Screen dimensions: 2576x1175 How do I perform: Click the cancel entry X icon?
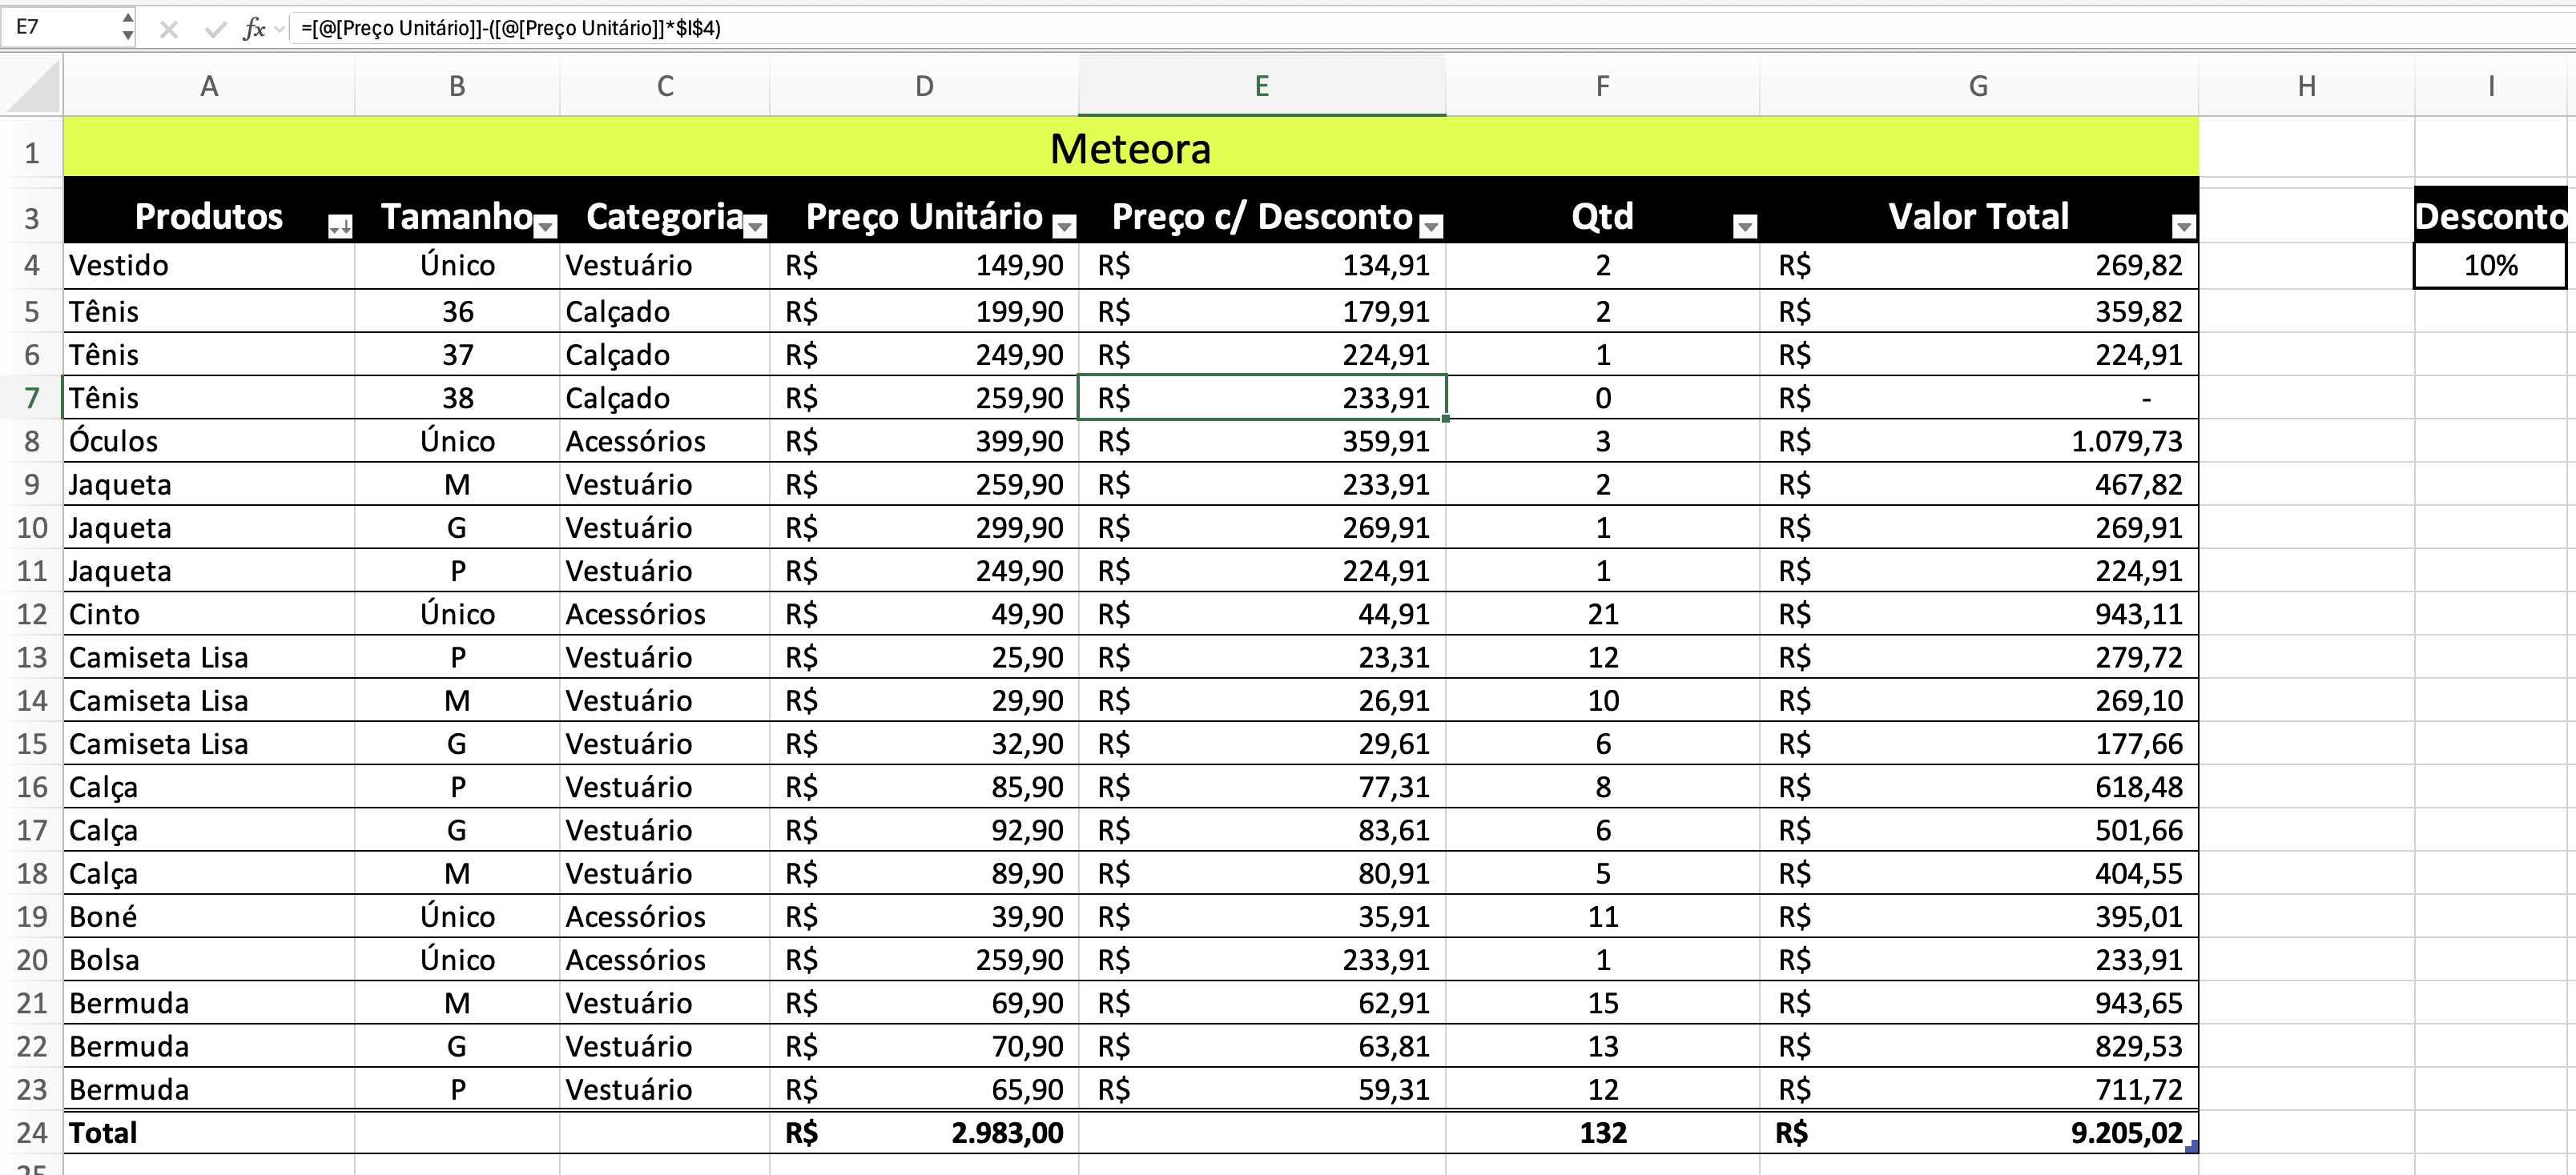click(169, 29)
